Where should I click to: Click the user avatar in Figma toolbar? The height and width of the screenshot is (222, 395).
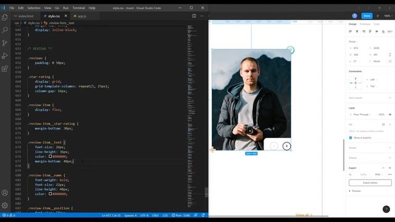pos(355,16)
